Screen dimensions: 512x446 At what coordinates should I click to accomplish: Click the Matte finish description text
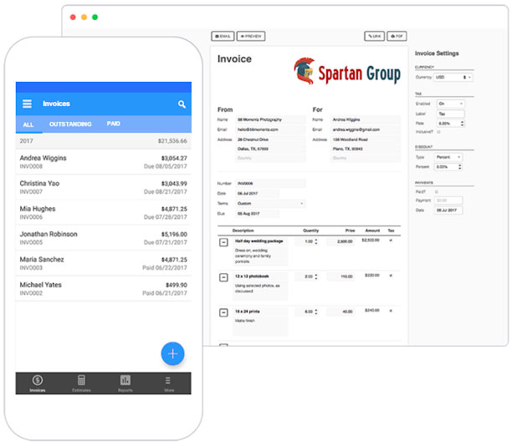click(x=245, y=321)
